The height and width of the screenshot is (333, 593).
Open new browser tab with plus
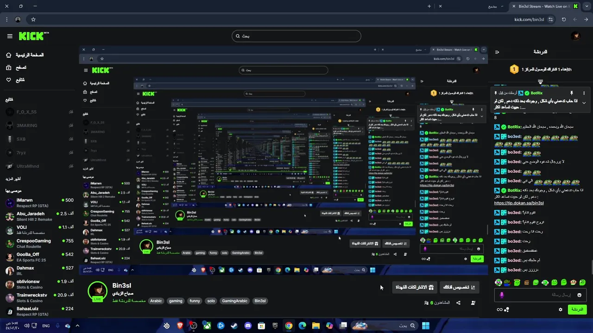429,6
